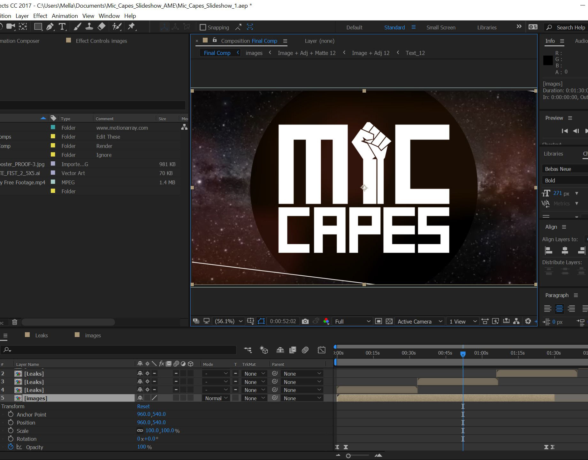Jump to first frame in Preview
Screen dimensions: 588x460
(565, 131)
